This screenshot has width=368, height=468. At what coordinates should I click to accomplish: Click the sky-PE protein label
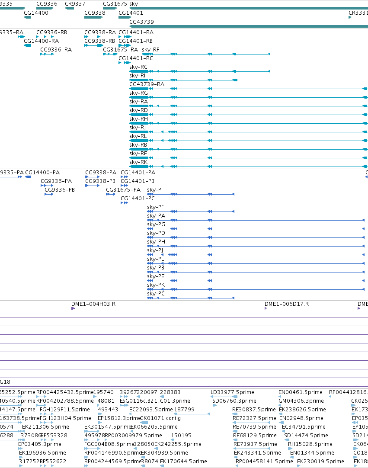(x=156, y=276)
